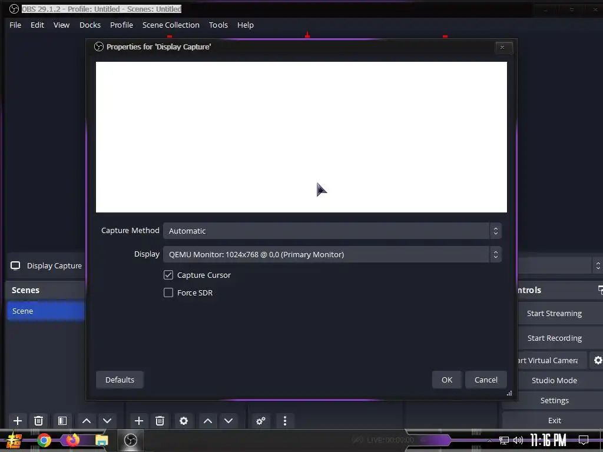
Task: Open the Tools menu
Action: tap(218, 25)
